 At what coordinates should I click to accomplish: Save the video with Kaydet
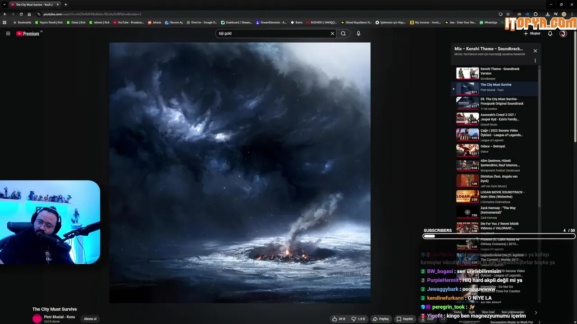pyautogui.click(x=404, y=319)
